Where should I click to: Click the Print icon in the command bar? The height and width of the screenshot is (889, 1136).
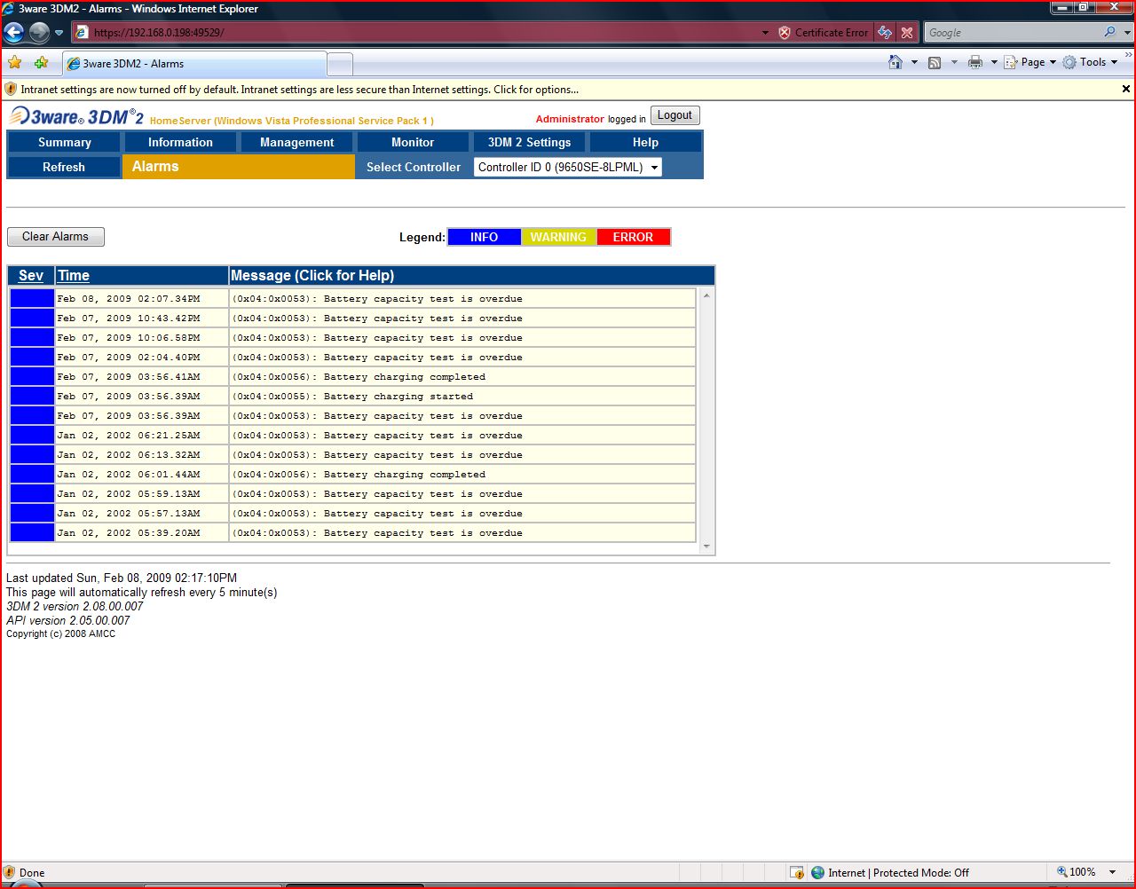coord(975,62)
